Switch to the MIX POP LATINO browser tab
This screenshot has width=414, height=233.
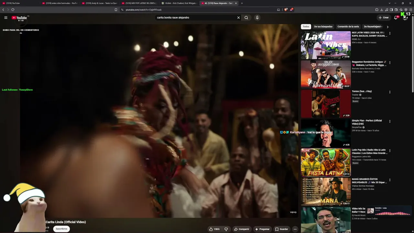[139, 3]
